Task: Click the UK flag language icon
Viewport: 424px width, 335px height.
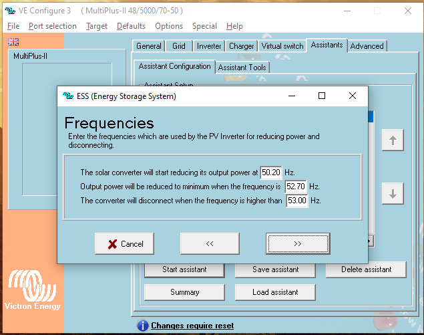Action: 13,41
